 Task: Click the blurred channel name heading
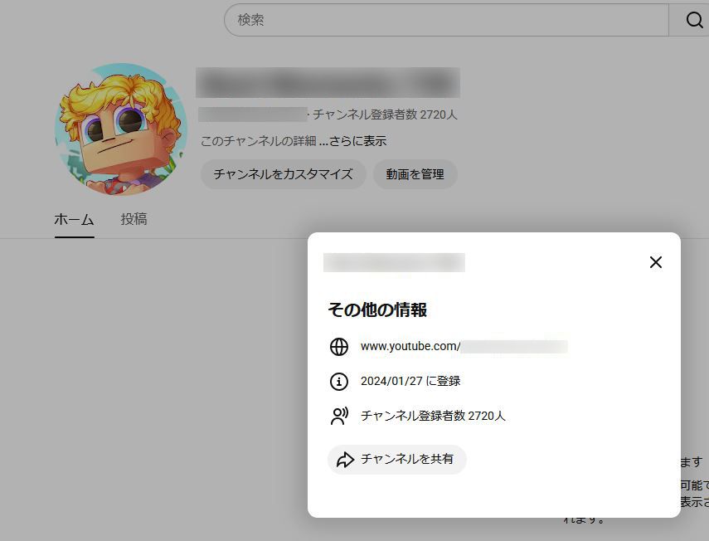coord(328,83)
